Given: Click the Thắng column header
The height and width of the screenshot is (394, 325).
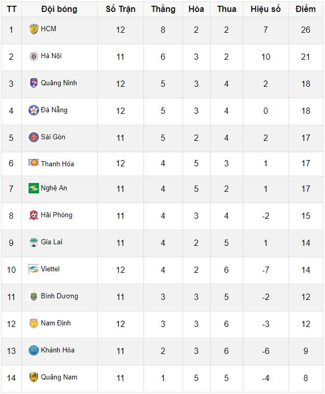Looking at the screenshot, I should point(163,9).
